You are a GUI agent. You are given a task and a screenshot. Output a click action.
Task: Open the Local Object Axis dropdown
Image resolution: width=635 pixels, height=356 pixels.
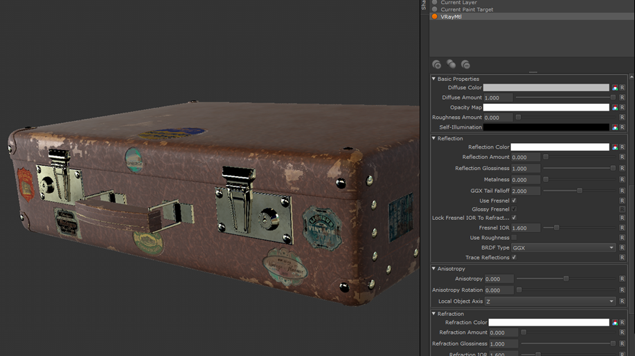tap(549, 301)
